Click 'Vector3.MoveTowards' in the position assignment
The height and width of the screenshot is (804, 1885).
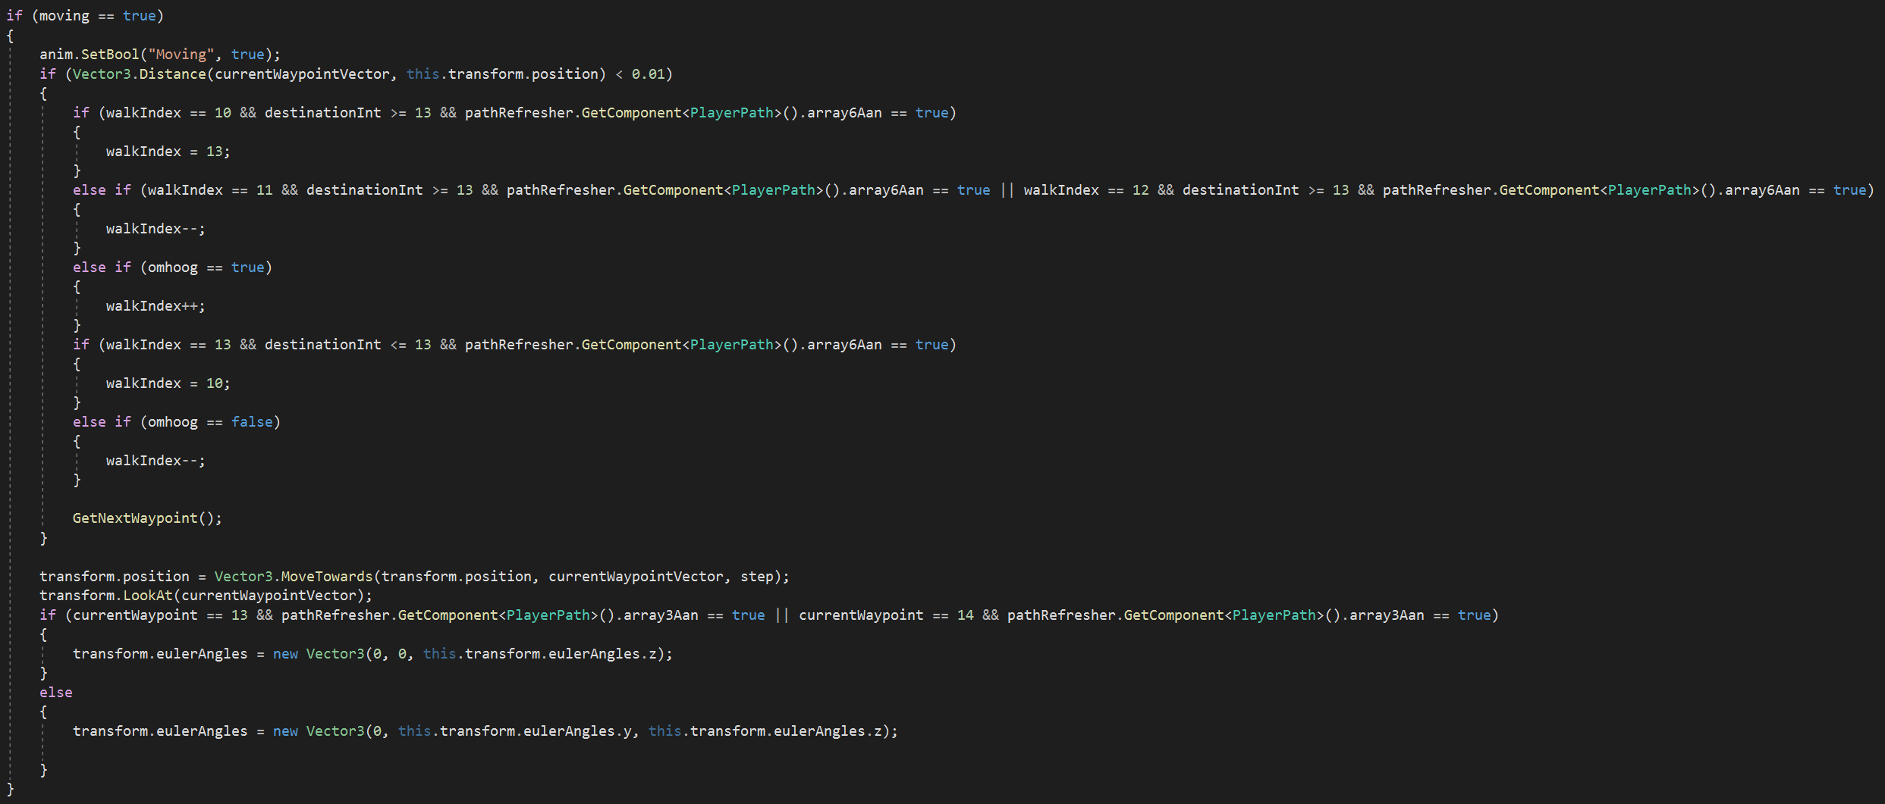[x=294, y=577]
